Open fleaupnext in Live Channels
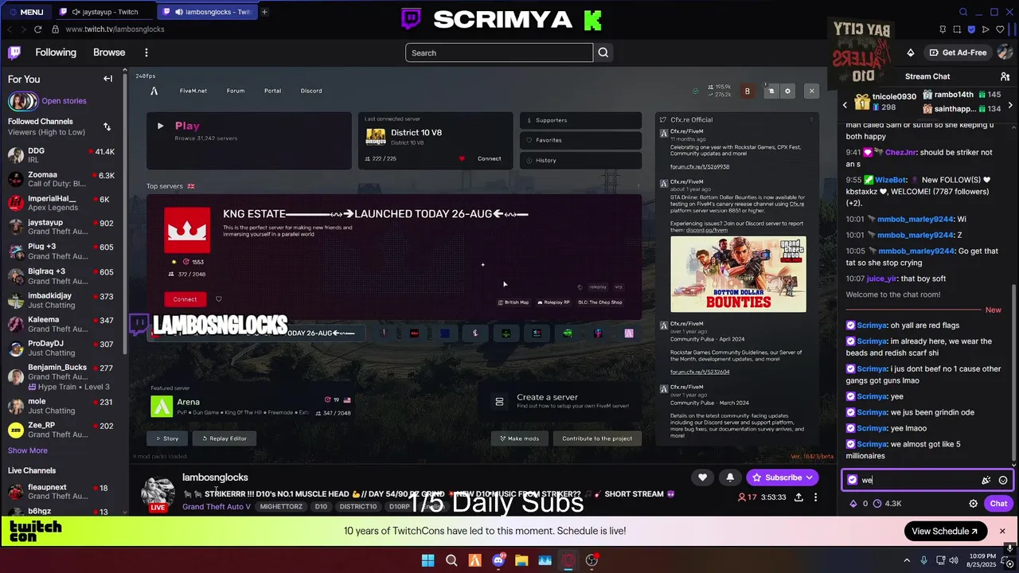The width and height of the screenshot is (1019, 573). click(61, 491)
